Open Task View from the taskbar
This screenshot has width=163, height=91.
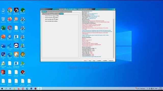[10, 88]
